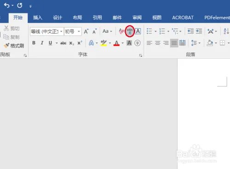Open the clipboard pane launcher arrow
Image resolution: width=230 pixels, height=169 pixels.
point(25,55)
